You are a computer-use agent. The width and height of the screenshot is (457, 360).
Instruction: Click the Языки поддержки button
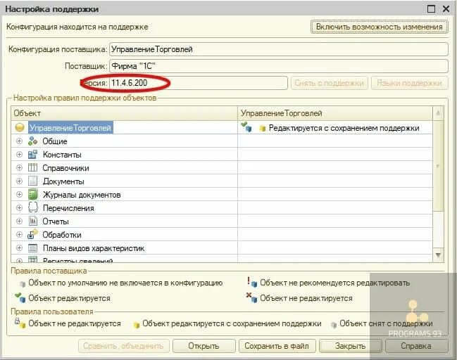409,83
